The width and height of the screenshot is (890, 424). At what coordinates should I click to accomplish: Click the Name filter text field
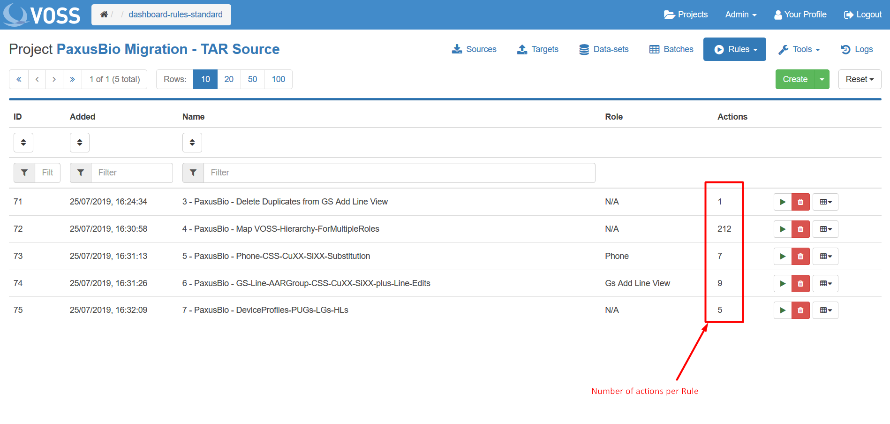coord(399,173)
